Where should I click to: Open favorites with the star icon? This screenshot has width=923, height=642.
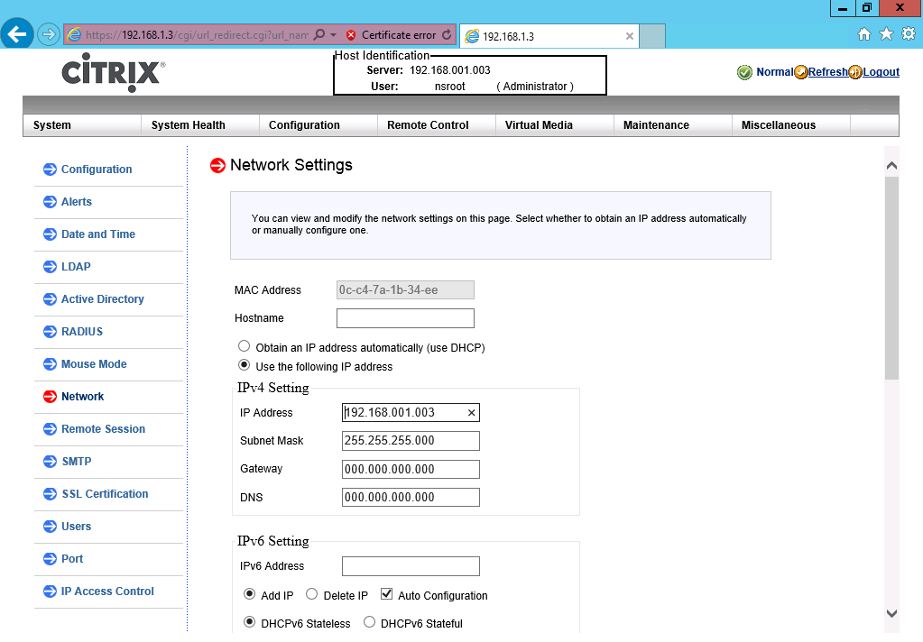887,34
